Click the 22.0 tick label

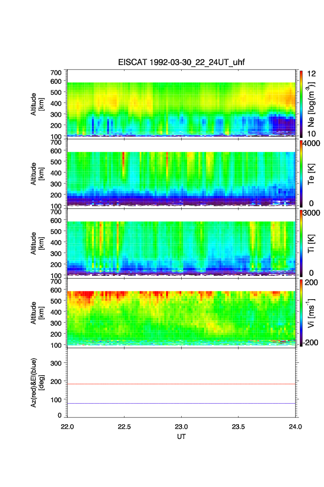pos(67,427)
